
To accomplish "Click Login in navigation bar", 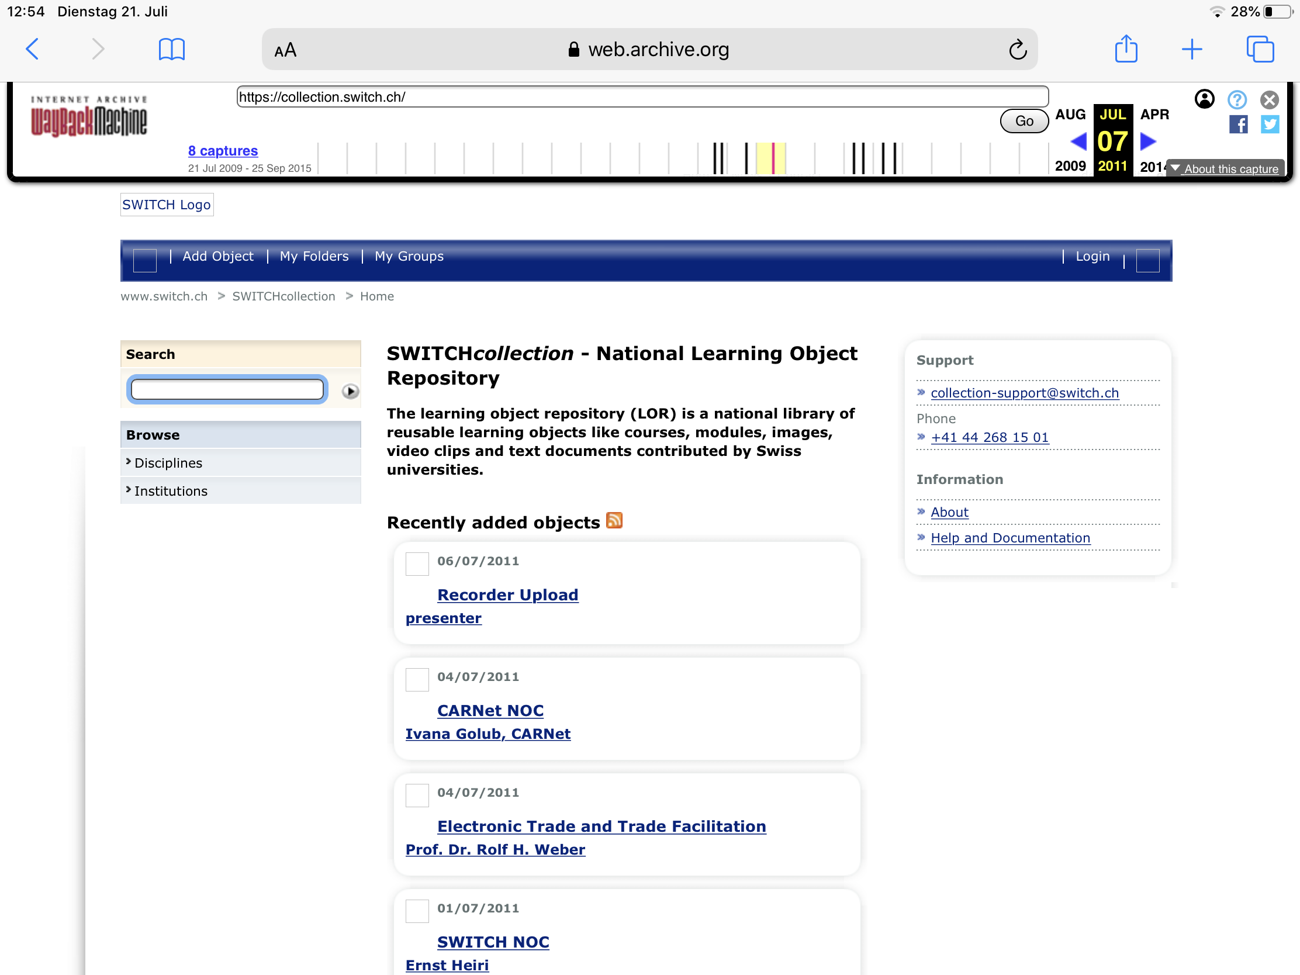I will click(1092, 256).
